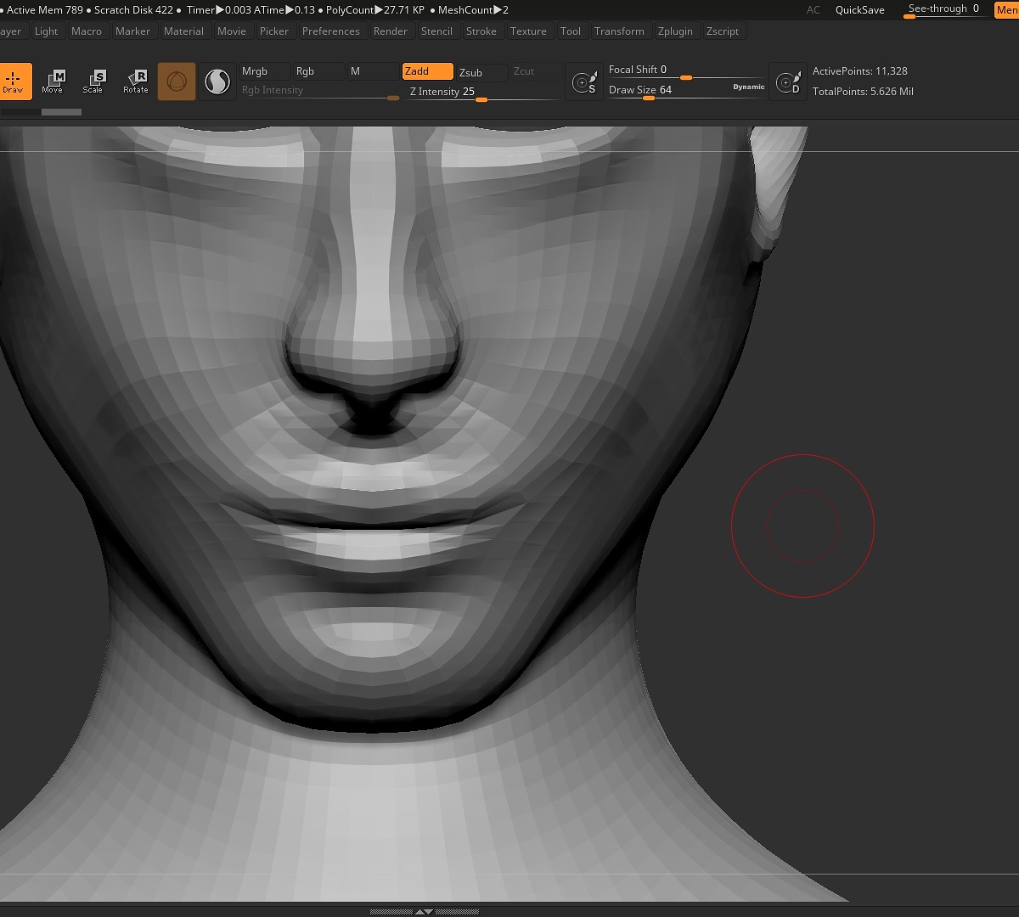Viewport: 1019px width, 917px height.
Task: Click the D dynamic dial icon
Action: click(x=788, y=82)
